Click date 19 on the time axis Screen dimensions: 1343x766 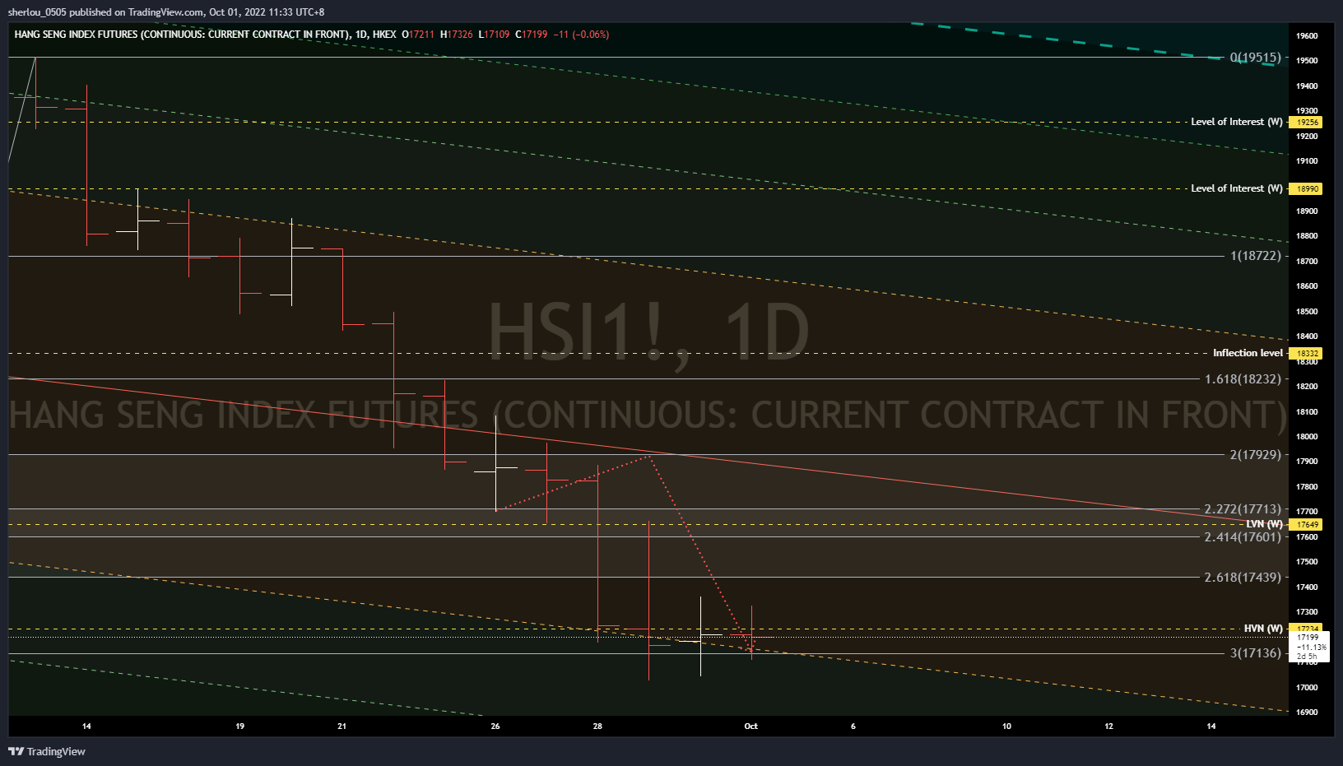pos(239,727)
